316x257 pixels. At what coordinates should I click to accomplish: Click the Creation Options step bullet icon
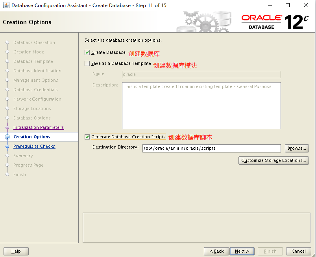pyautogui.click(x=7, y=137)
